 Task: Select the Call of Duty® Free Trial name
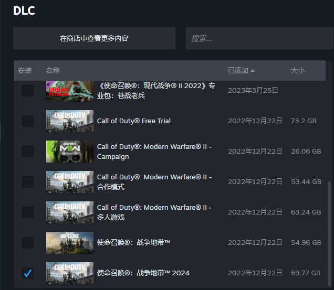coord(134,121)
